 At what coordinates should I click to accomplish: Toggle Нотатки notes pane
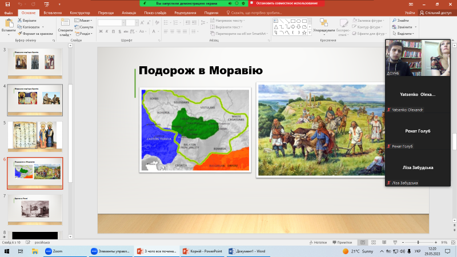(318, 242)
